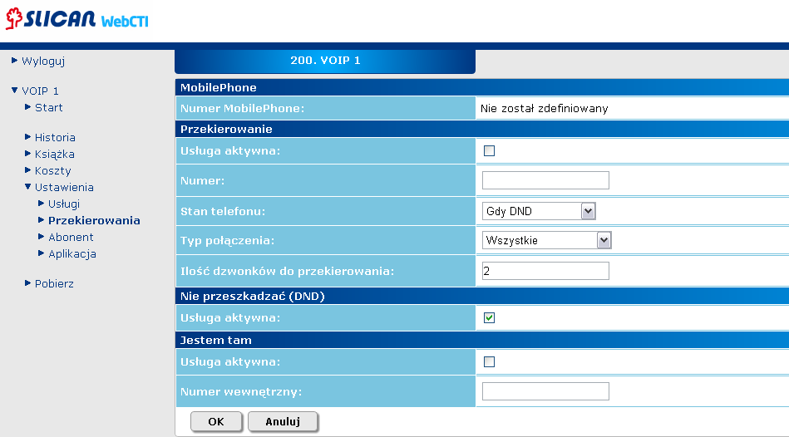
Task: Focus the Numer forwarding input field
Action: pos(545,180)
